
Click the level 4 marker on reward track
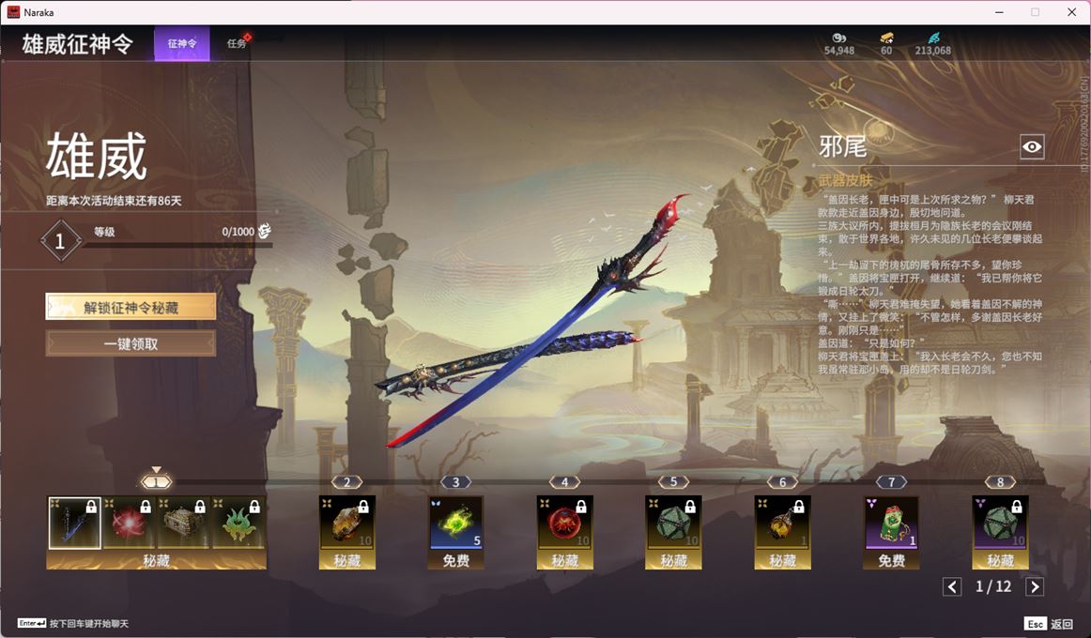coord(565,481)
